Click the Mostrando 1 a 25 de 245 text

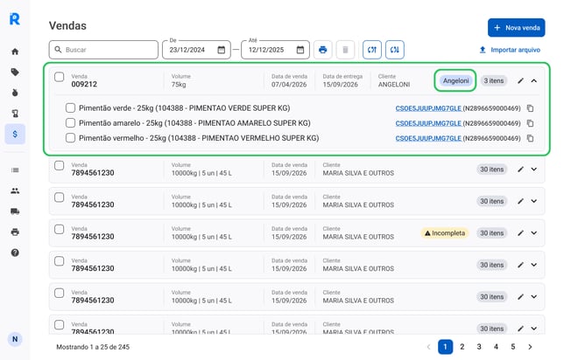coord(93,347)
